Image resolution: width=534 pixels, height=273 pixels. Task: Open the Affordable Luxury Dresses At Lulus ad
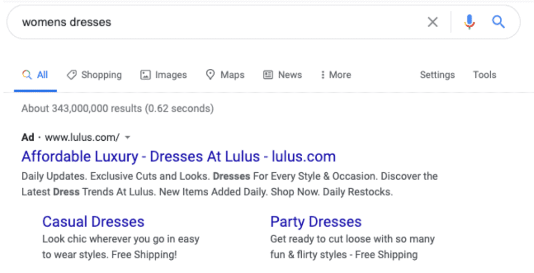click(x=178, y=157)
